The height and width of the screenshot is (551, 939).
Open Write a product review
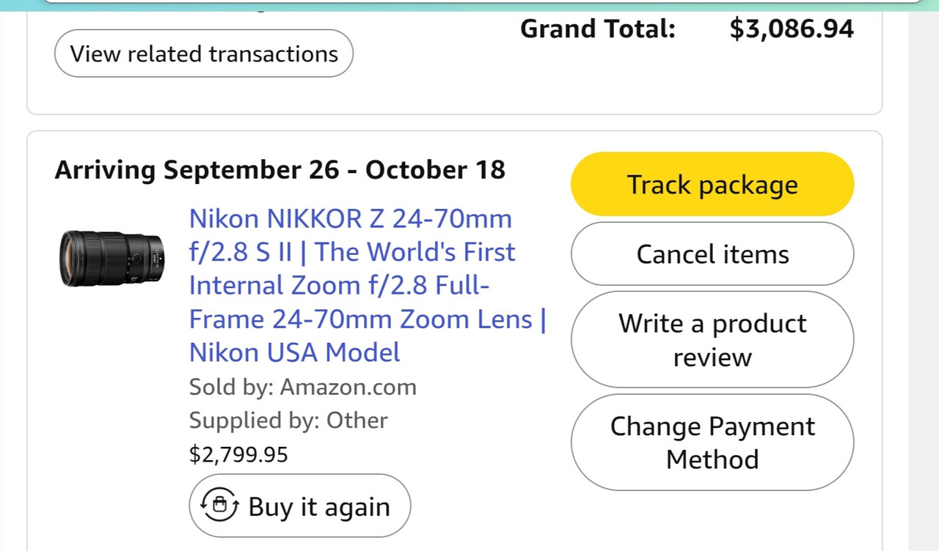click(x=712, y=339)
